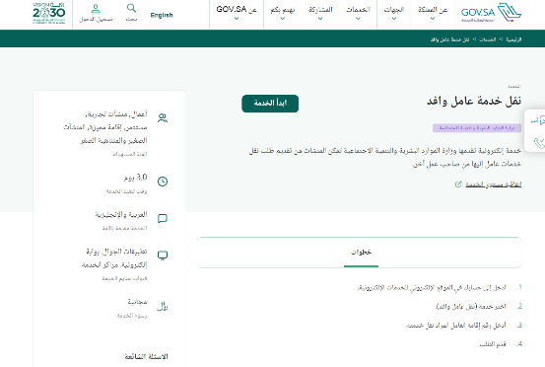This screenshot has height=367, width=545.
Task: Expand the عن GOV.SA navigation dropdown
Action: (237, 13)
